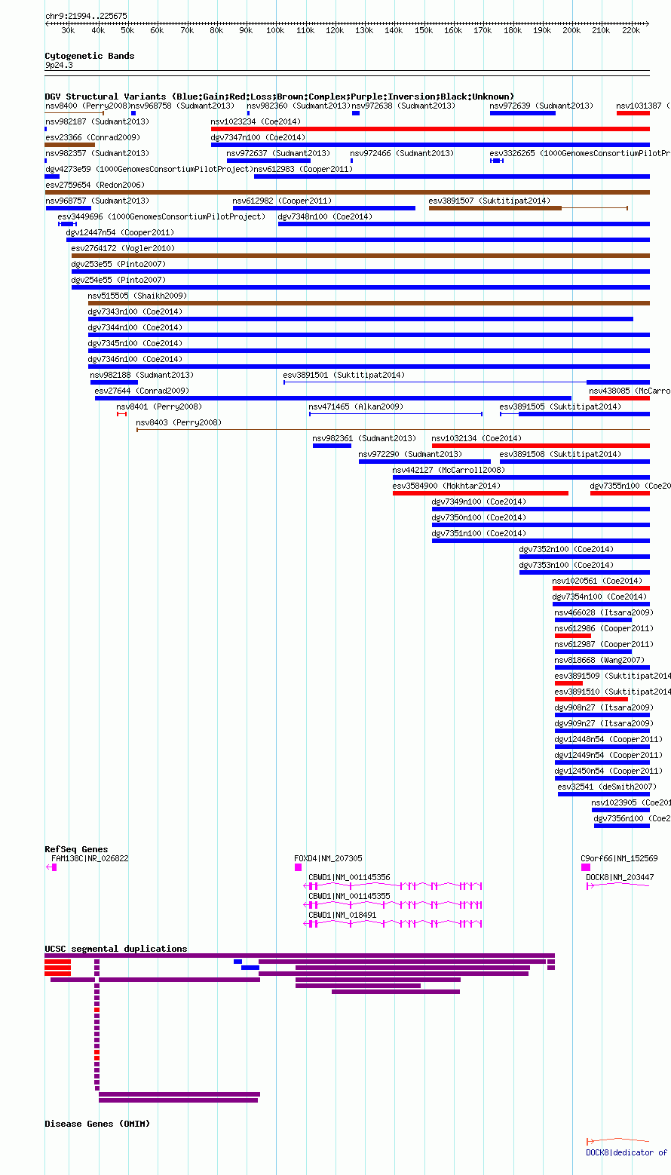Viewport: 671px width, 1175px height.
Task: Open variant nsv968758 (Sudmant2013)
Action: (182, 106)
